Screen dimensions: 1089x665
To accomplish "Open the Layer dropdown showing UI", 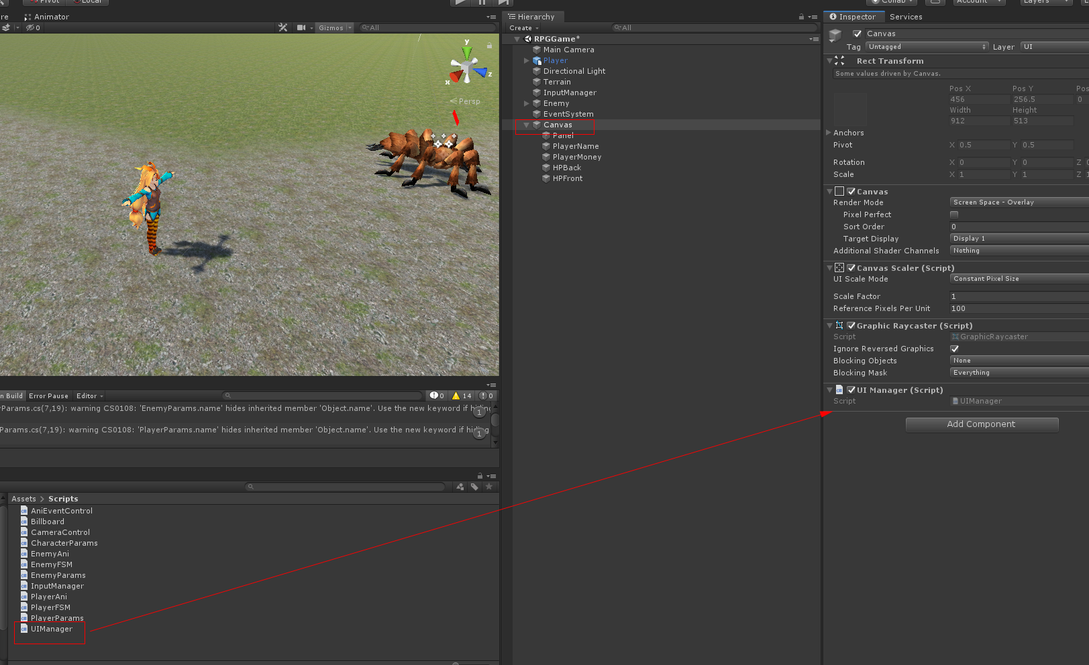I will coord(1054,47).
